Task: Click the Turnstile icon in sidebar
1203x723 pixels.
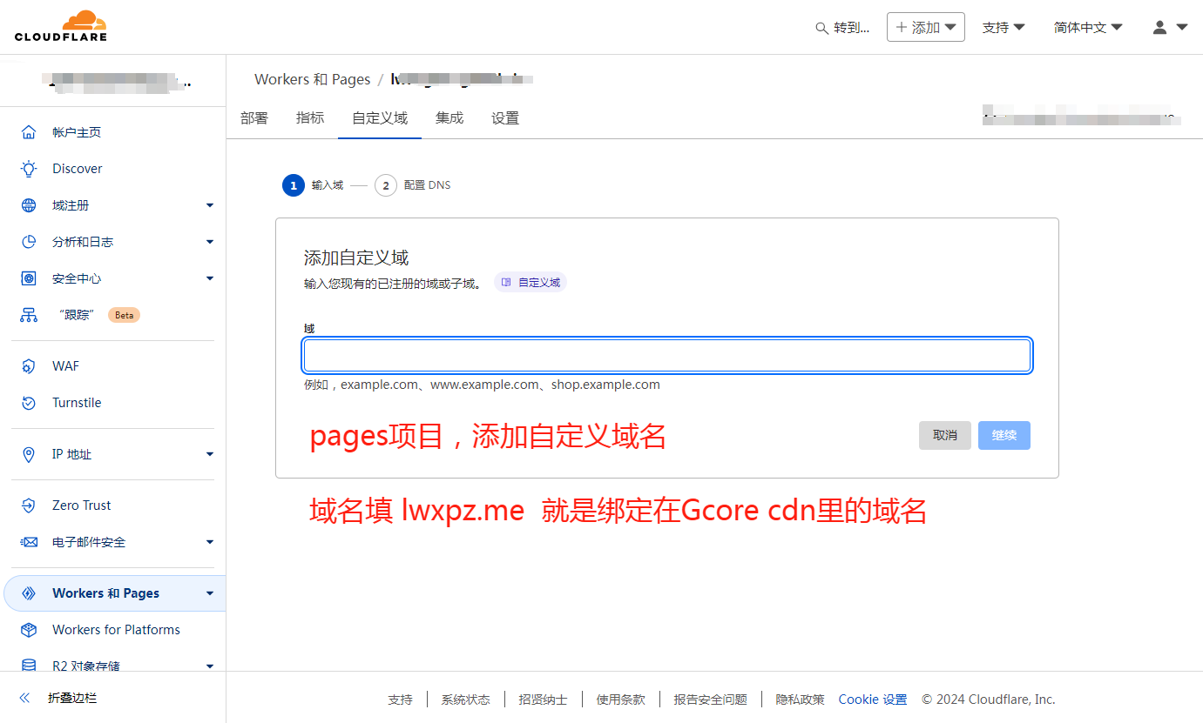Action: pyautogui.click(x=29, y=403)
